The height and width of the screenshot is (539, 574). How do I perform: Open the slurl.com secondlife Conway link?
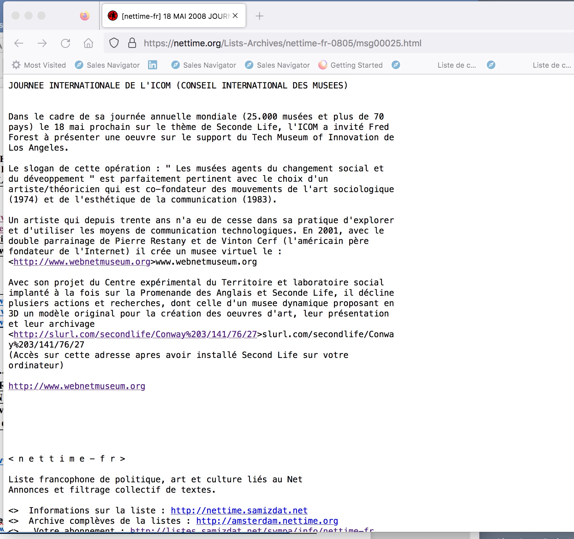click(135, 334)
